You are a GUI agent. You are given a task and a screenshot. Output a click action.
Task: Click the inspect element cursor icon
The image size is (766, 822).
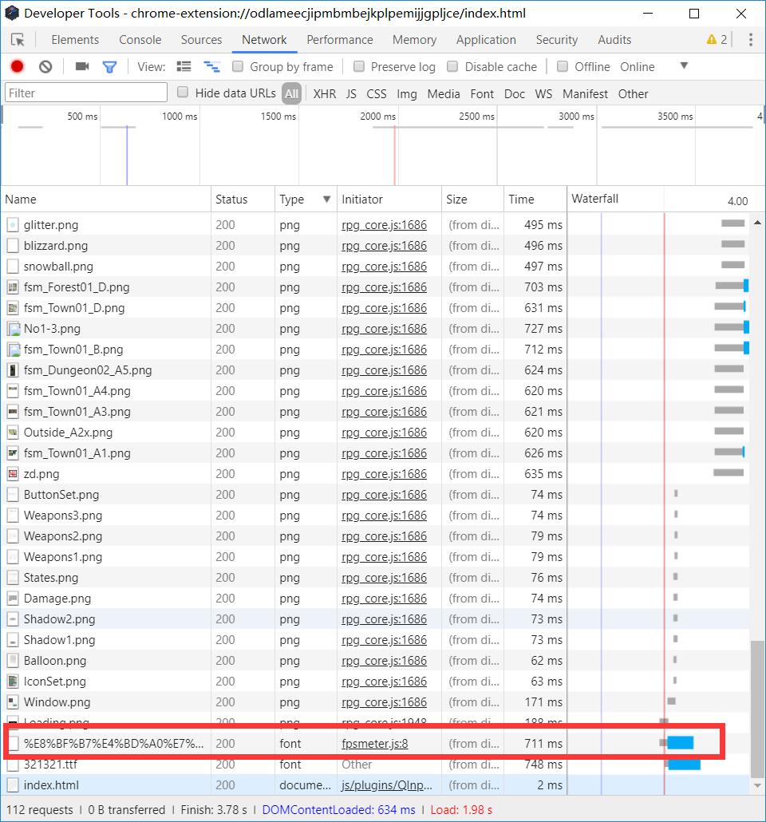tap(18, 40)
